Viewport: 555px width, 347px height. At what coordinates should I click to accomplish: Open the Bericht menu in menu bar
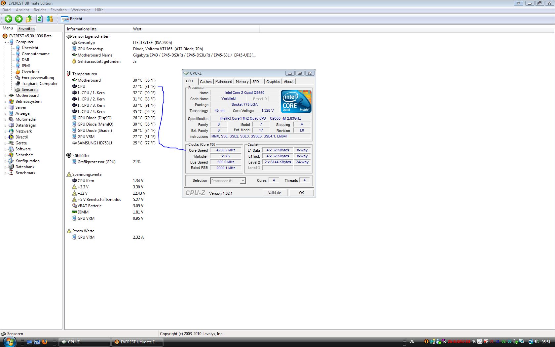tap(40, 10)
